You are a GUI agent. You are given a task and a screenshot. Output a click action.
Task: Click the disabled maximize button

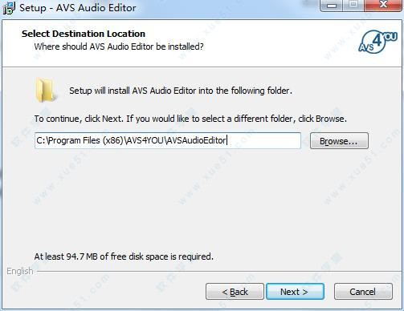[353, 6]
